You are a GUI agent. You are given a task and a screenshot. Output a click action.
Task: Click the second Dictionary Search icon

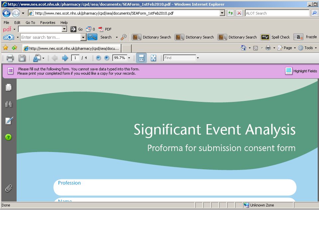pos(179,37)
